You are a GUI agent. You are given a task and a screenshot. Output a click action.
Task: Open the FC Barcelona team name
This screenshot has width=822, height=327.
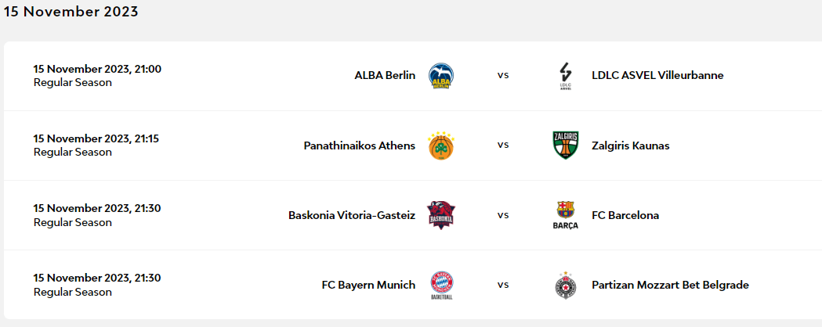pyautogui.click(x=625, y=215)
